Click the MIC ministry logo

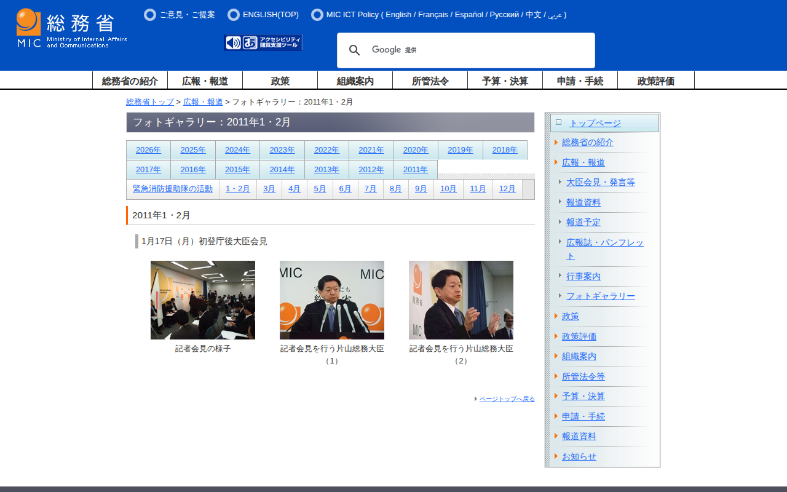(x=71, y=28)
